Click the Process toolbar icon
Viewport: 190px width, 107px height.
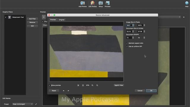pos(107,4)
